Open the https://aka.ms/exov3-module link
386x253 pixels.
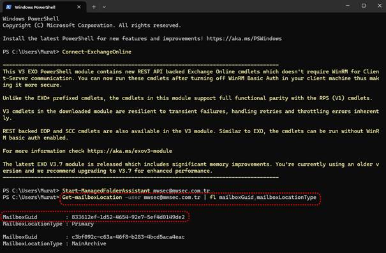130,151
